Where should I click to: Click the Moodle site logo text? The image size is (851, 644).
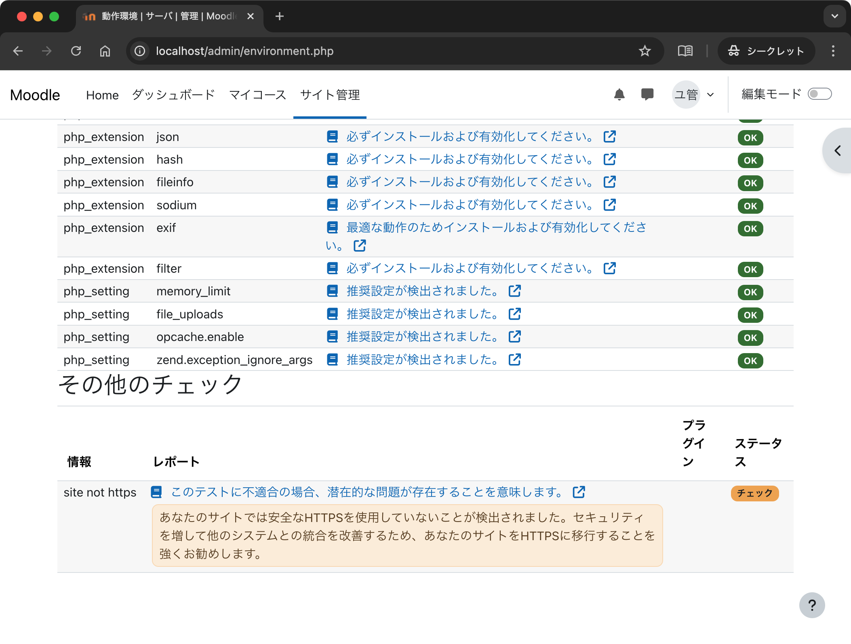tap(35, 95)
